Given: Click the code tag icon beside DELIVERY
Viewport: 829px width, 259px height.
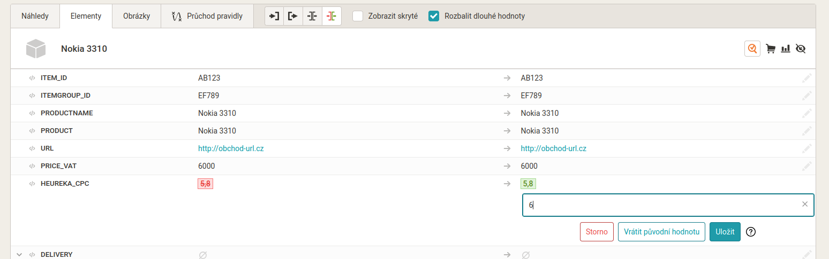Looking at the screenshot, I should (x=32, y=255).
